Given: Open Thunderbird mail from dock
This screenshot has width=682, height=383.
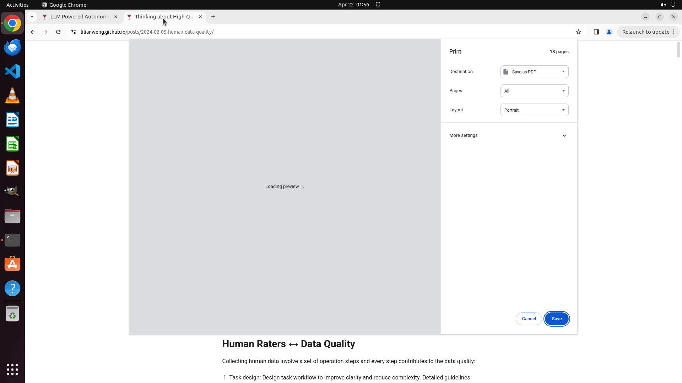Looking at the screenshot, I should [12, 47].
